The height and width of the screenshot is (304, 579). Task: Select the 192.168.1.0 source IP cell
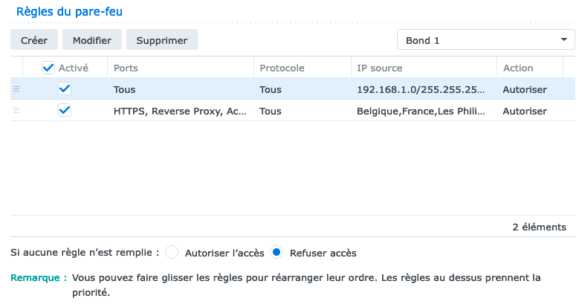click(421, 89)
